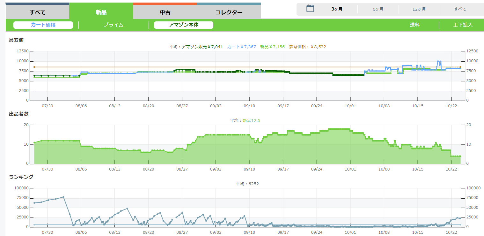Image resolution: width=484 pixels, height=236 pixels.
Task: Toggle the カート価格 filter
Action: 43,25
